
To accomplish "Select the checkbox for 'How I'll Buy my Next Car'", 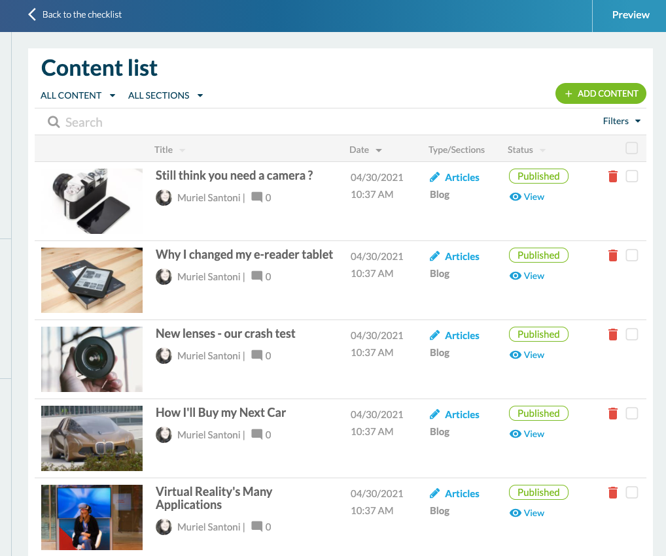I will pyautogui.click(x=631, y=414).
